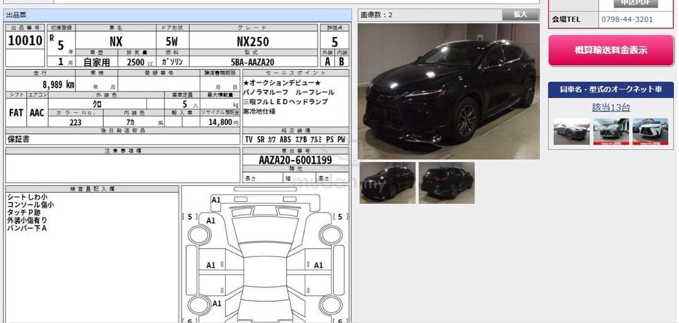679x323 pixels.
Task: Click the chassis number AAZA20-6001199
Action: [295, 160]
